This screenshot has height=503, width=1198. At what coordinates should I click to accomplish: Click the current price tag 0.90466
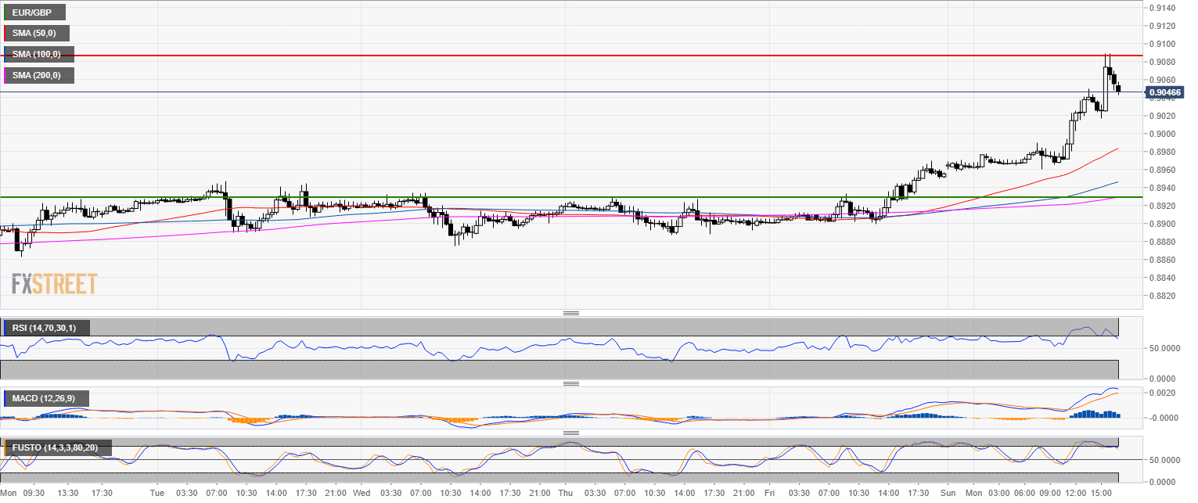1165,92
